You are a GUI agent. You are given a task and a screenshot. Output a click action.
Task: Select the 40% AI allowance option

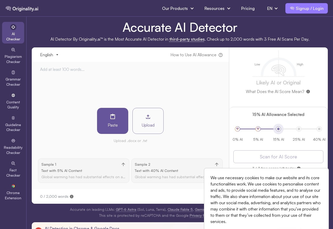pos(319,129)
